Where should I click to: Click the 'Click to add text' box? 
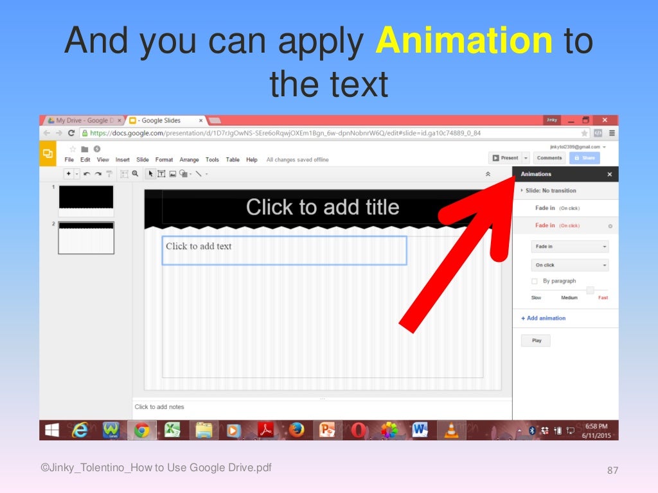click(x=284, y=250)
